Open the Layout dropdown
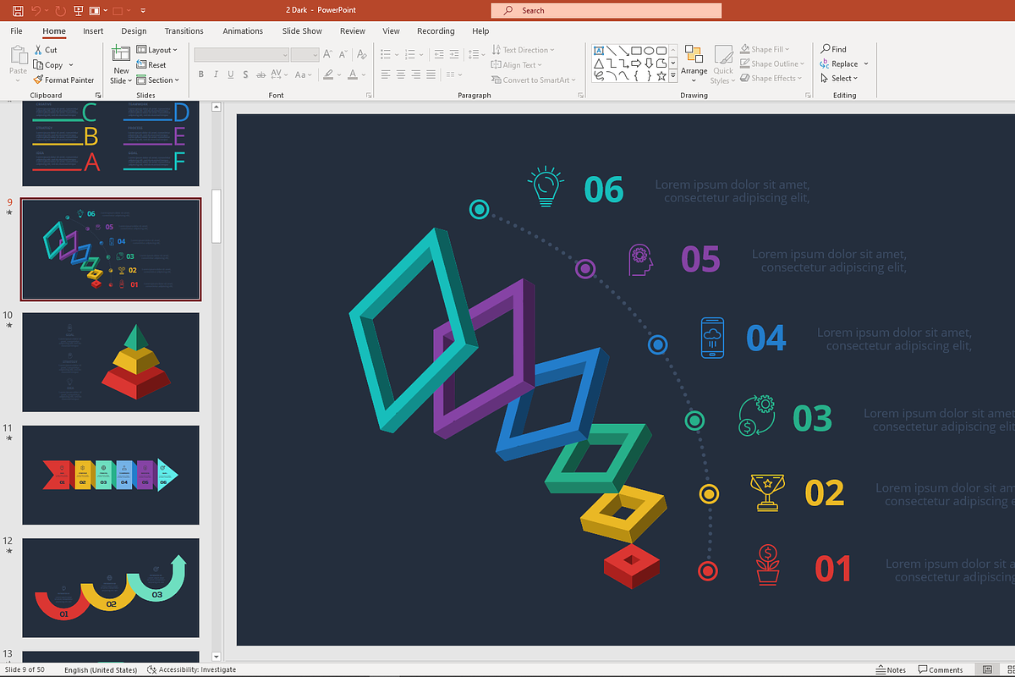1015x677 pixels. 156,50
